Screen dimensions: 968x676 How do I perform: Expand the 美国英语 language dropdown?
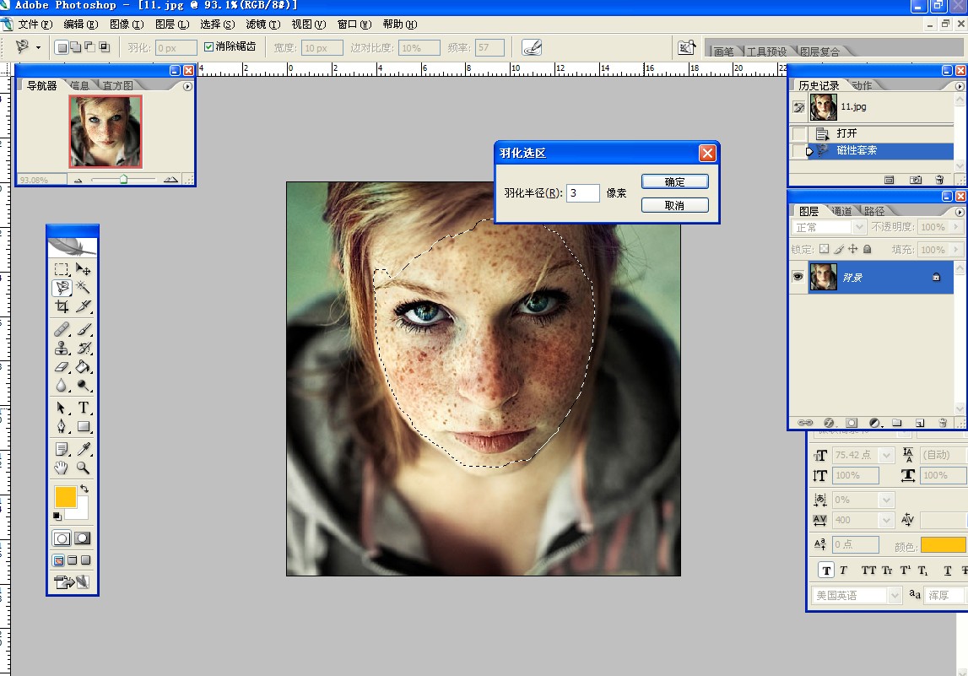tap(857, 595)
